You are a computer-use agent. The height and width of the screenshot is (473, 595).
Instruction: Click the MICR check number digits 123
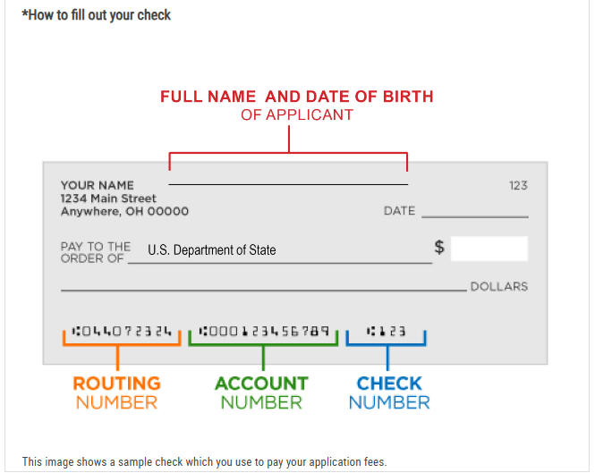click(x=387, y=331)
